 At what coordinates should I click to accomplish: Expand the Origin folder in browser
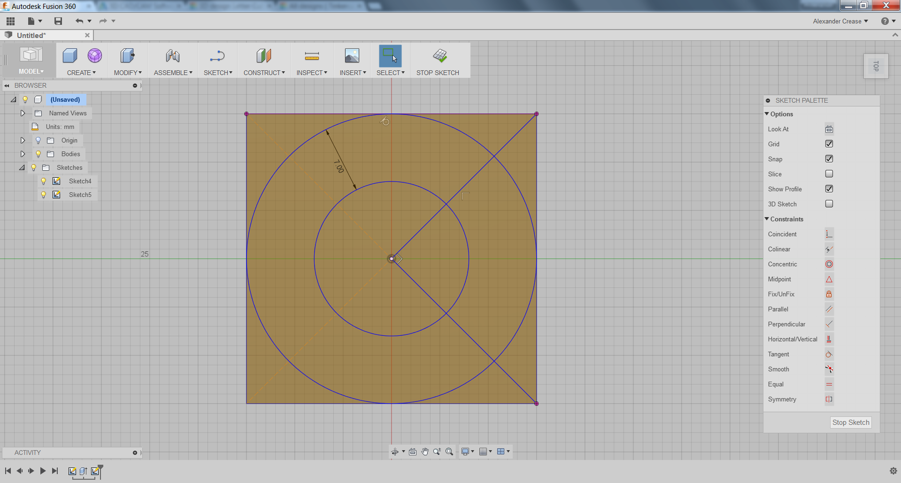pos(23,140)
